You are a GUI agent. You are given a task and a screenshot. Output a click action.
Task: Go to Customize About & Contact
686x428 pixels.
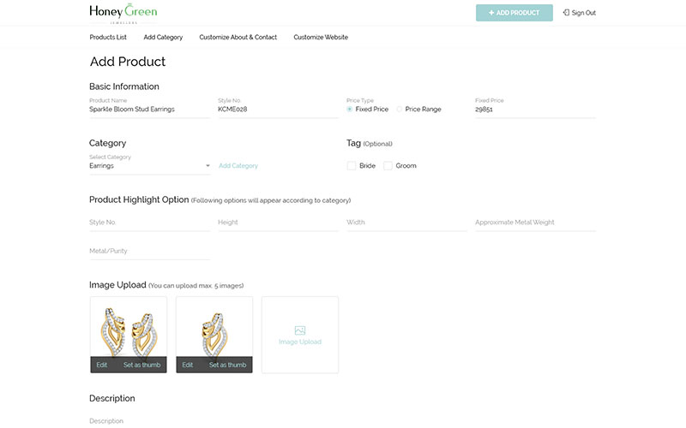coord(238,37)
